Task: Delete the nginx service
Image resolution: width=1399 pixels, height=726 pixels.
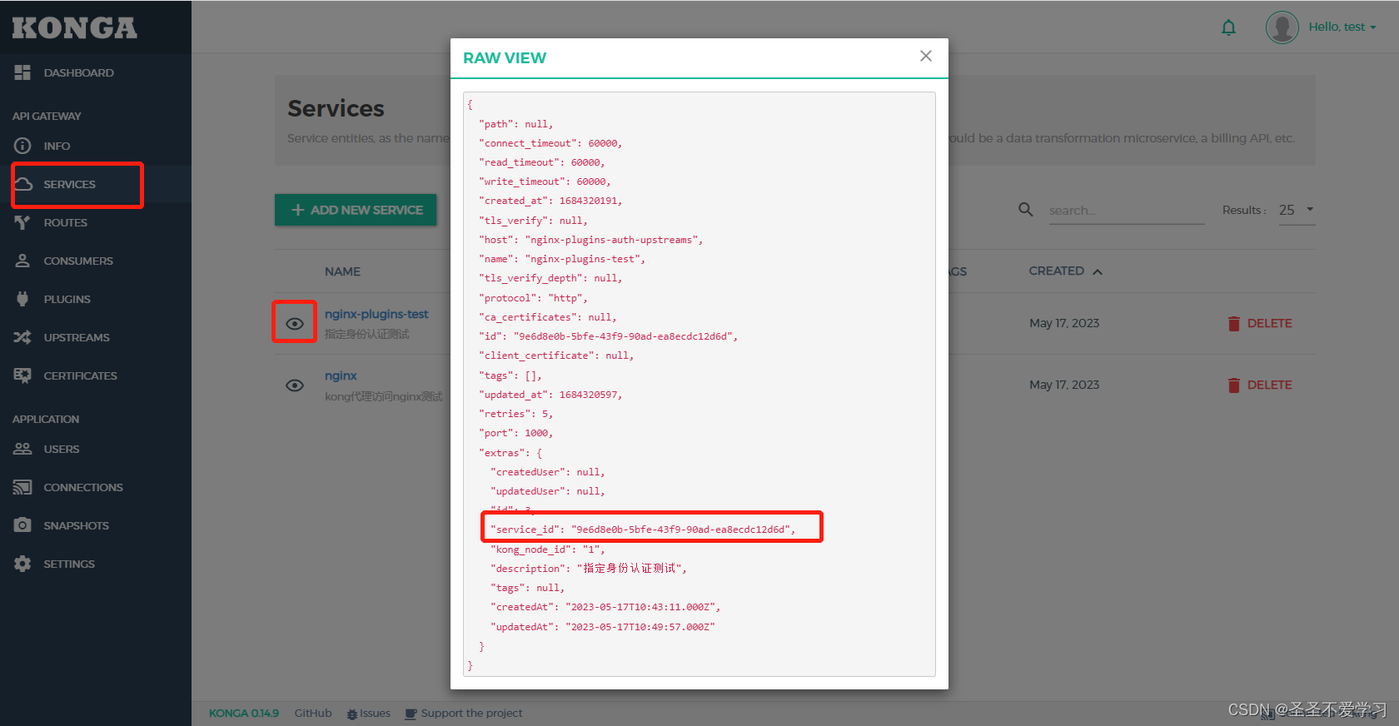Action: [1259, 385]
